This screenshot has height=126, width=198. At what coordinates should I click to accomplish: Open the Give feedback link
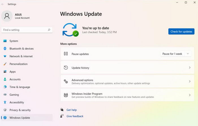[x=75, y=116]
